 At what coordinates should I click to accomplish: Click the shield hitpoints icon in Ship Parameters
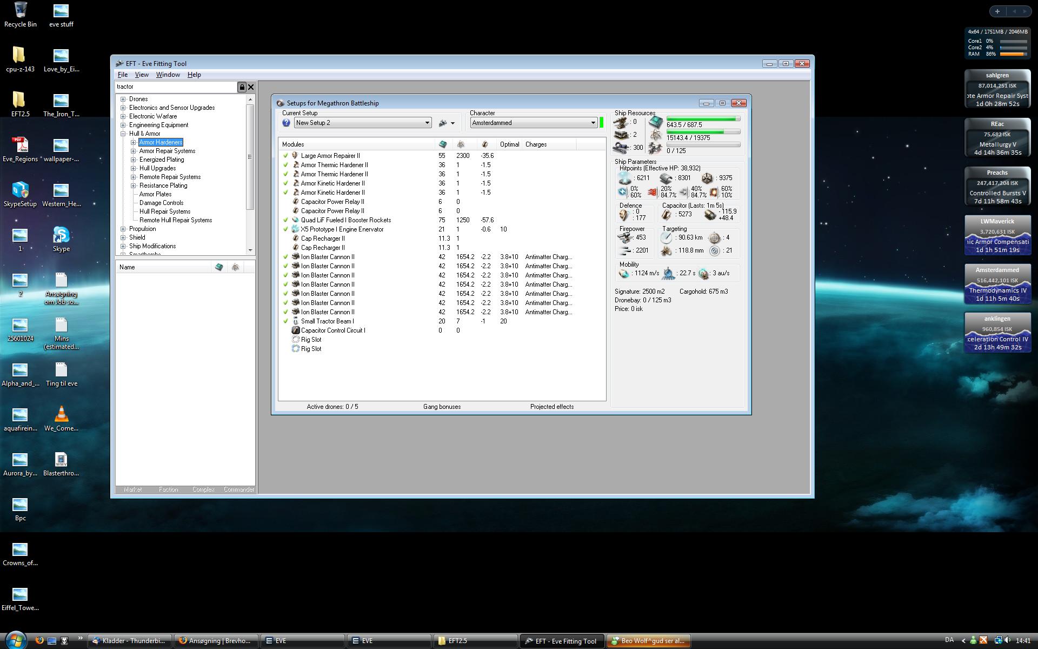click(x=625, y=178)
